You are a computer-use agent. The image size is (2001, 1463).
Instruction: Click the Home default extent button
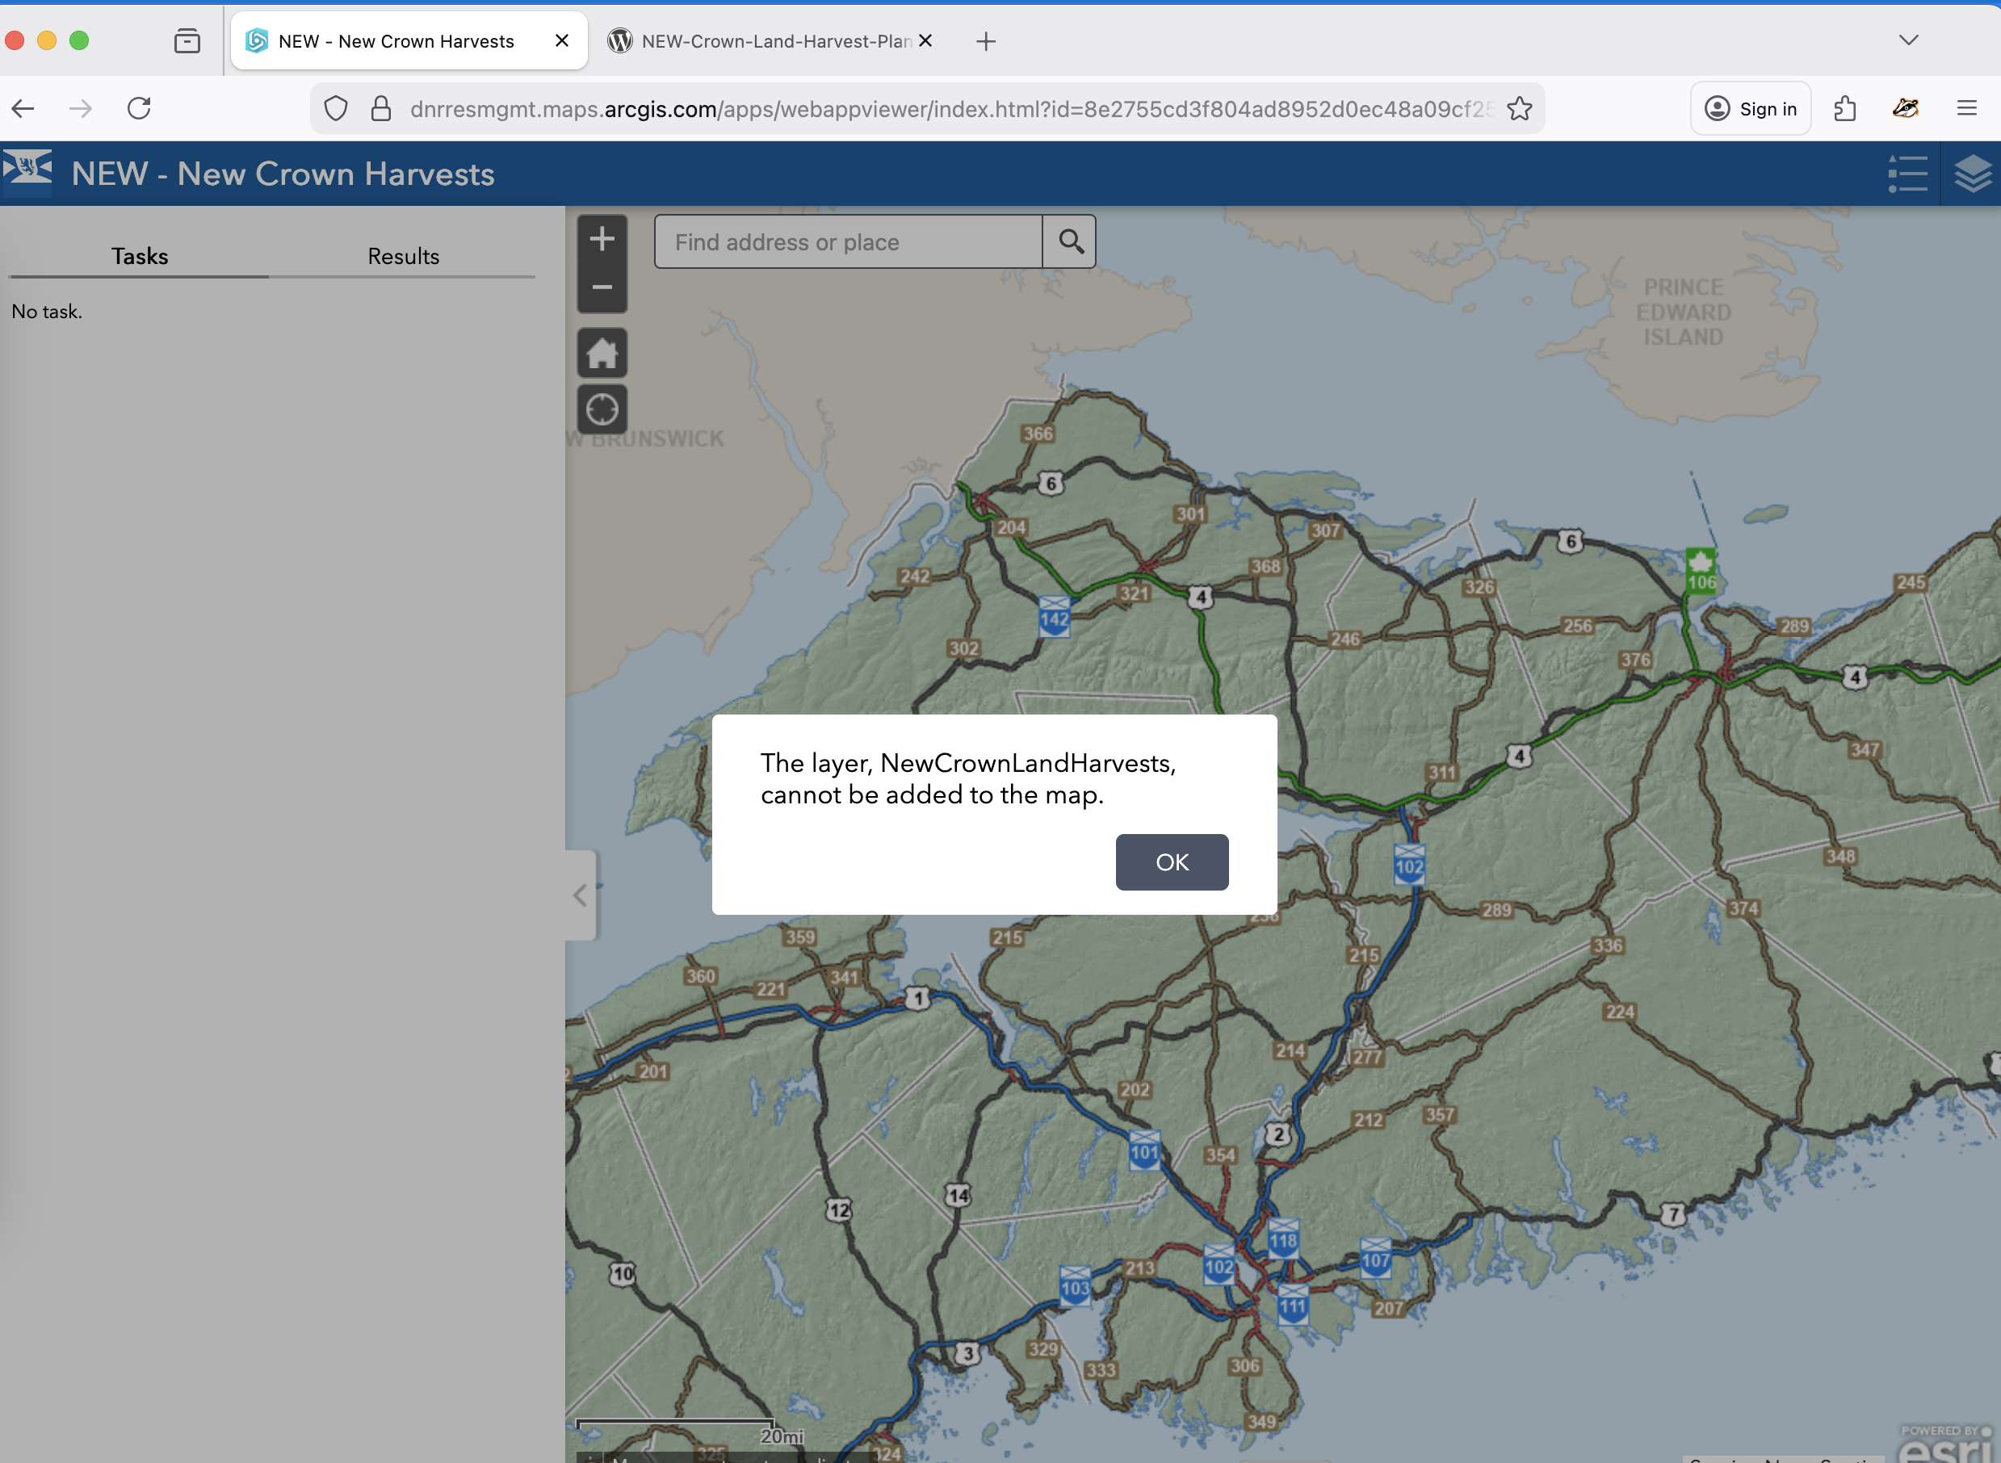click(x=602, y=354)
